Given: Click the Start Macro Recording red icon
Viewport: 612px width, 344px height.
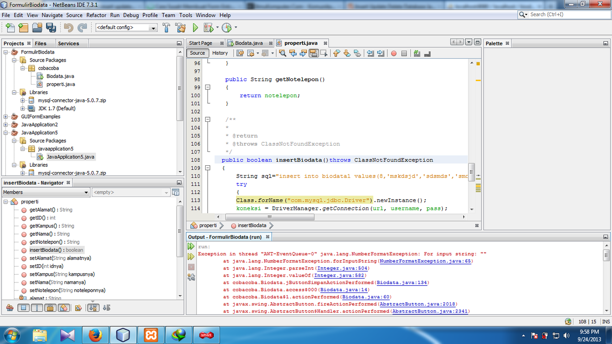Looking at the screenshot, I should tap(393, 53).
